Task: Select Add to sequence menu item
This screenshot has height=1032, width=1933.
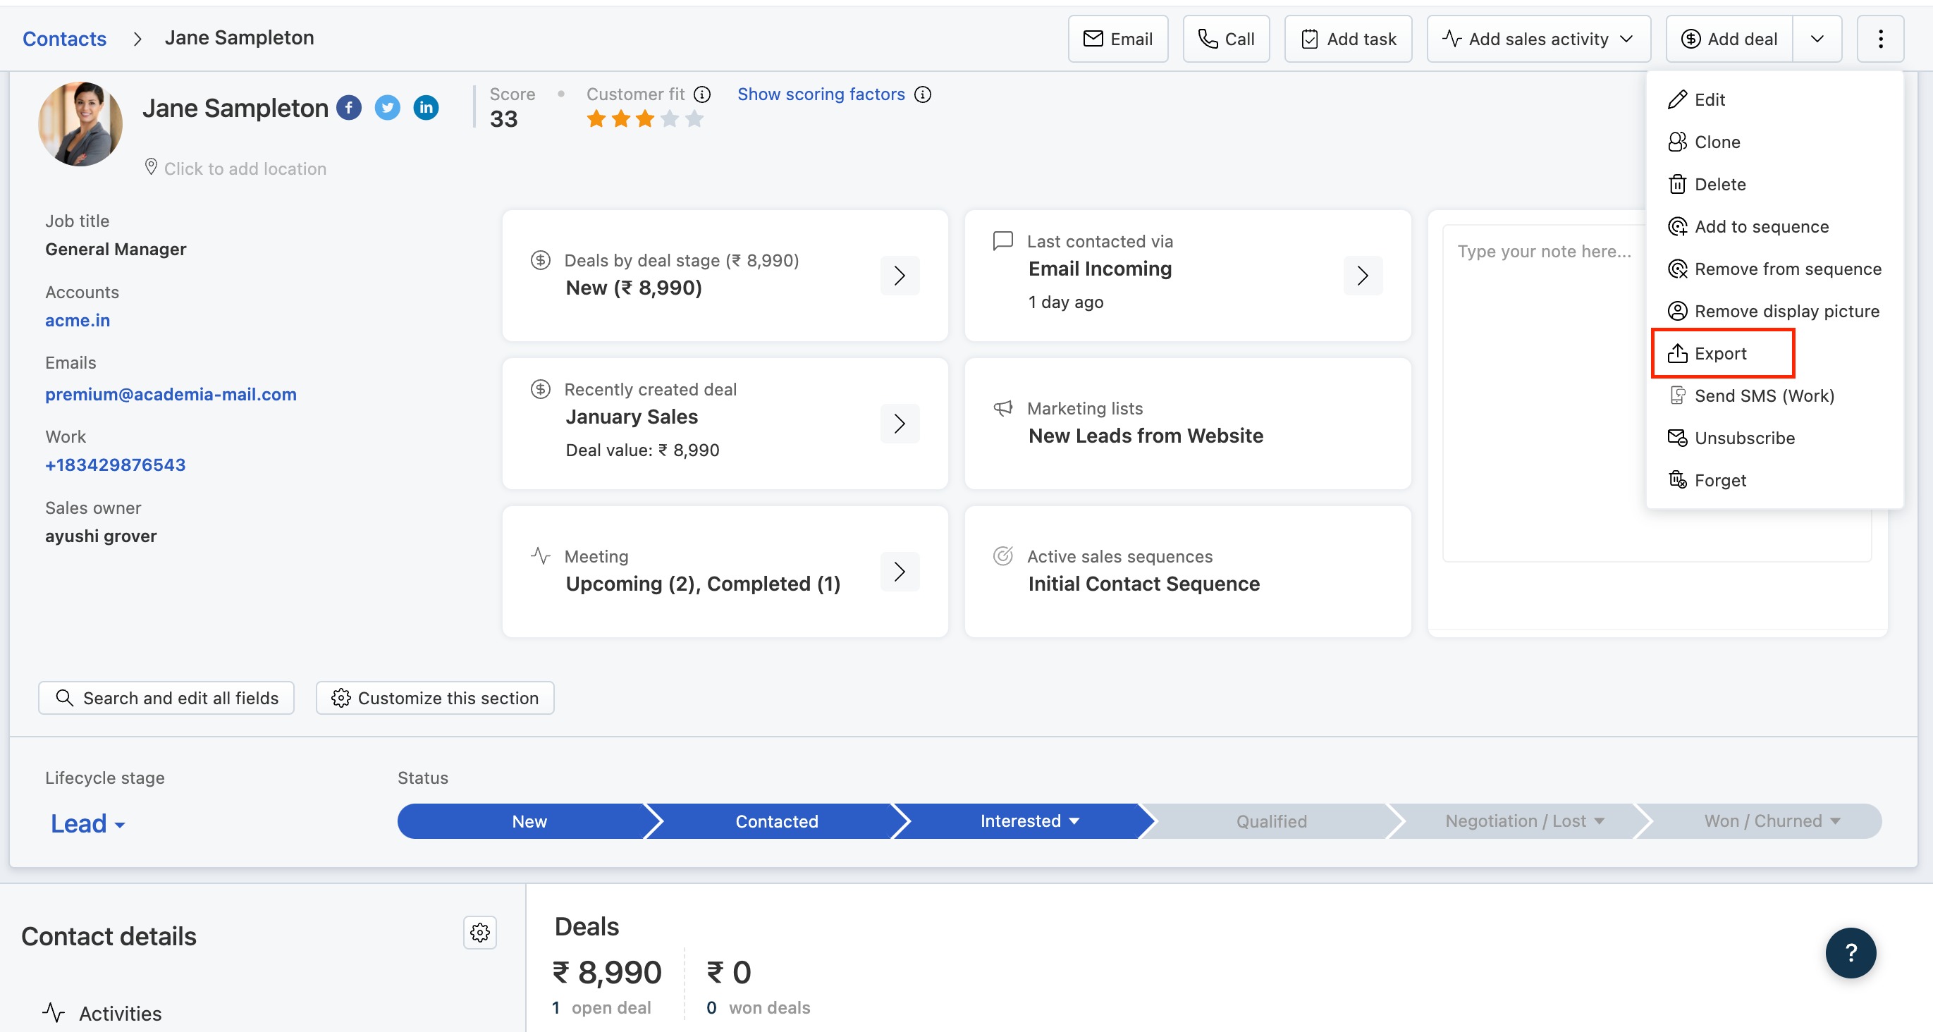Action: [1760, 227]
